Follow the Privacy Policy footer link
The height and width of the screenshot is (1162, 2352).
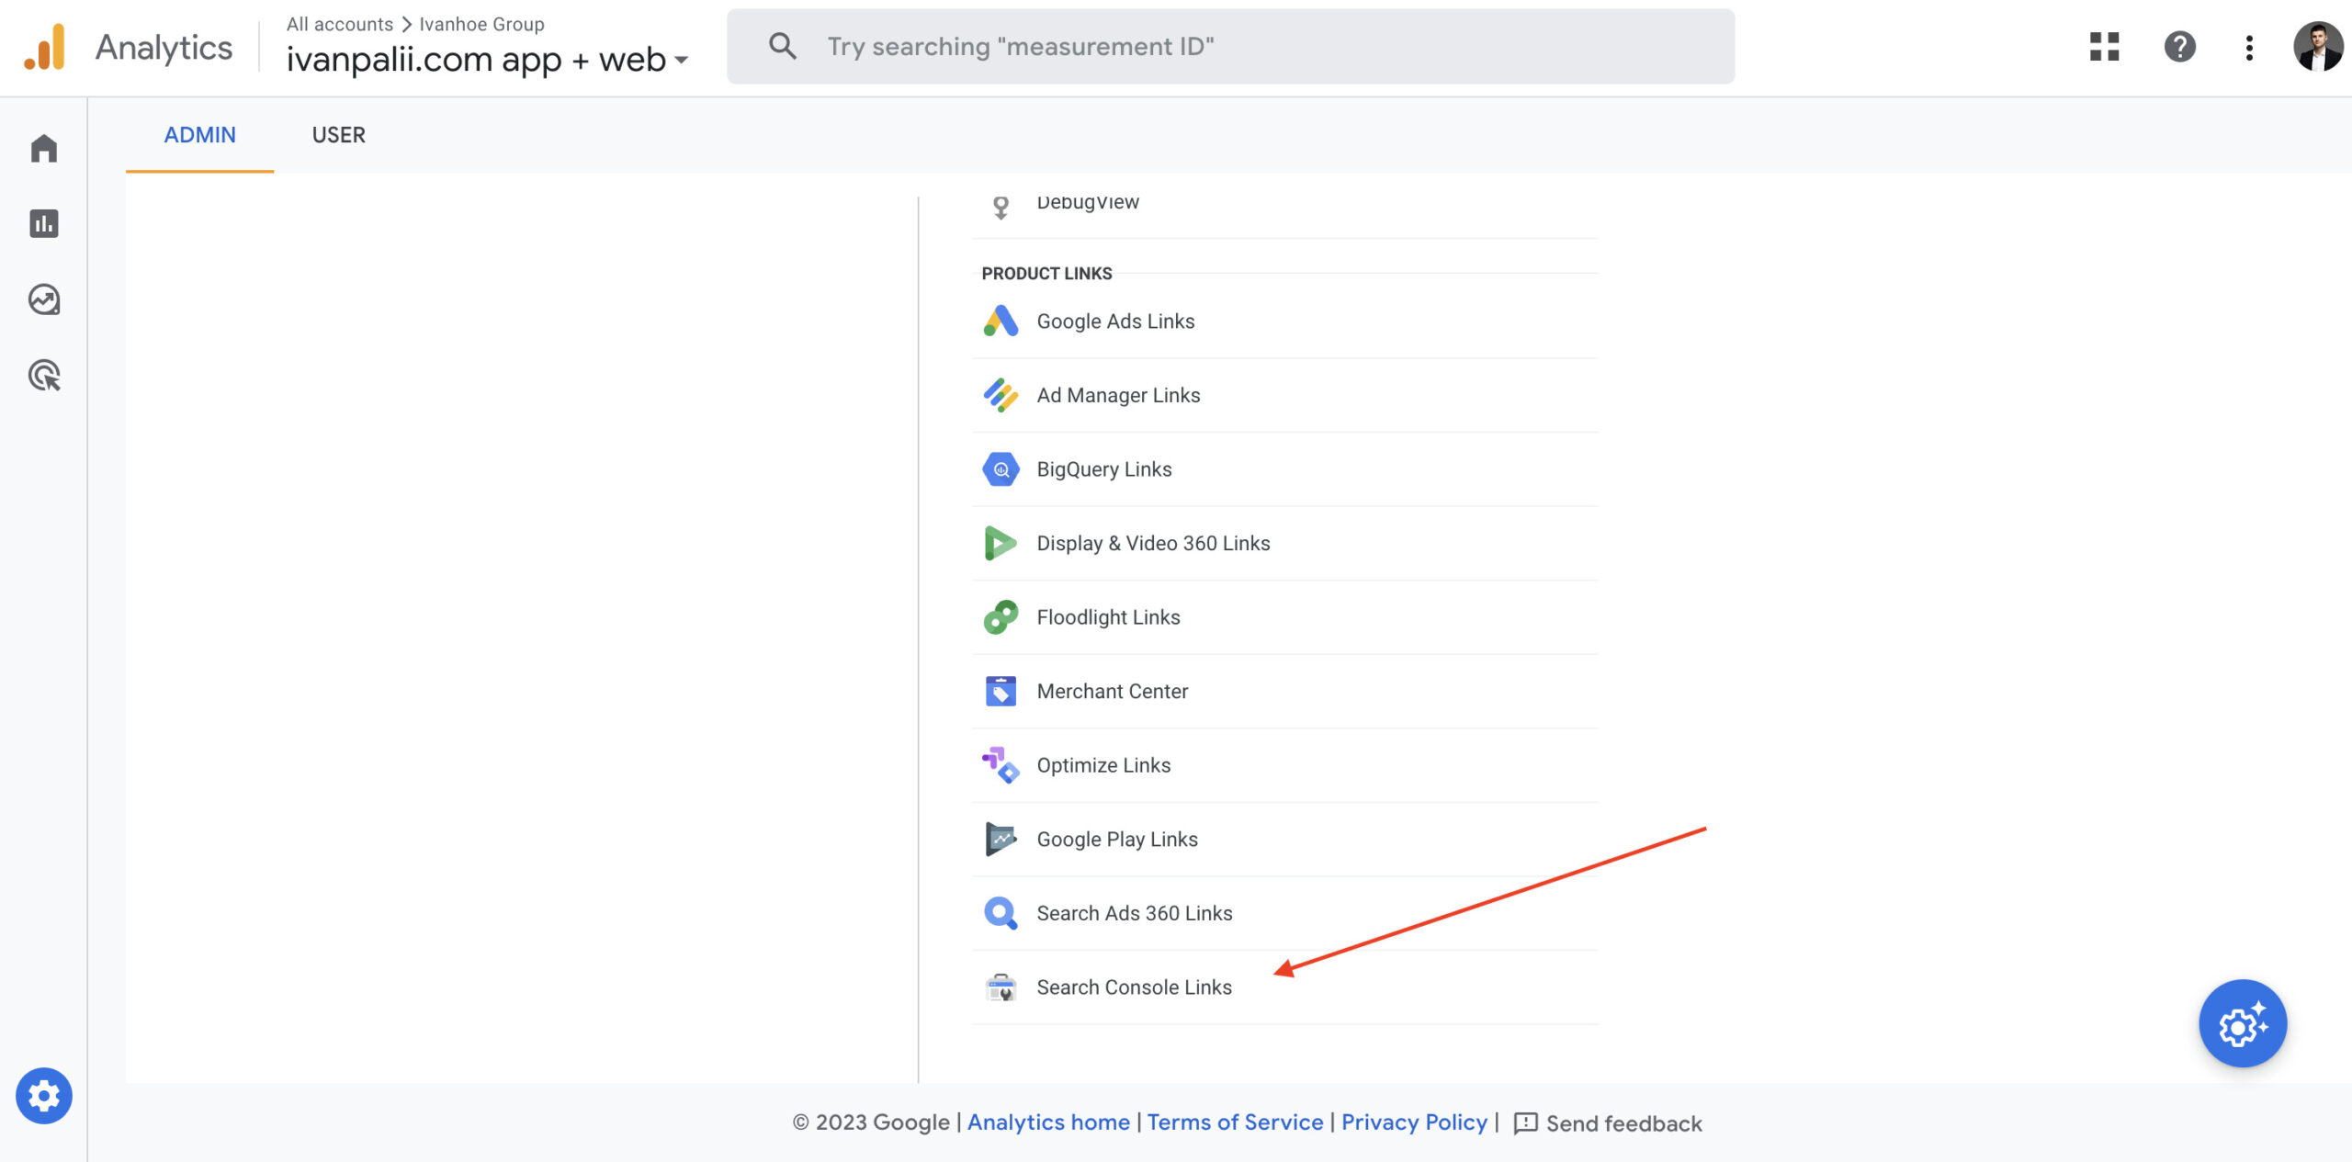[1413, 1123]
